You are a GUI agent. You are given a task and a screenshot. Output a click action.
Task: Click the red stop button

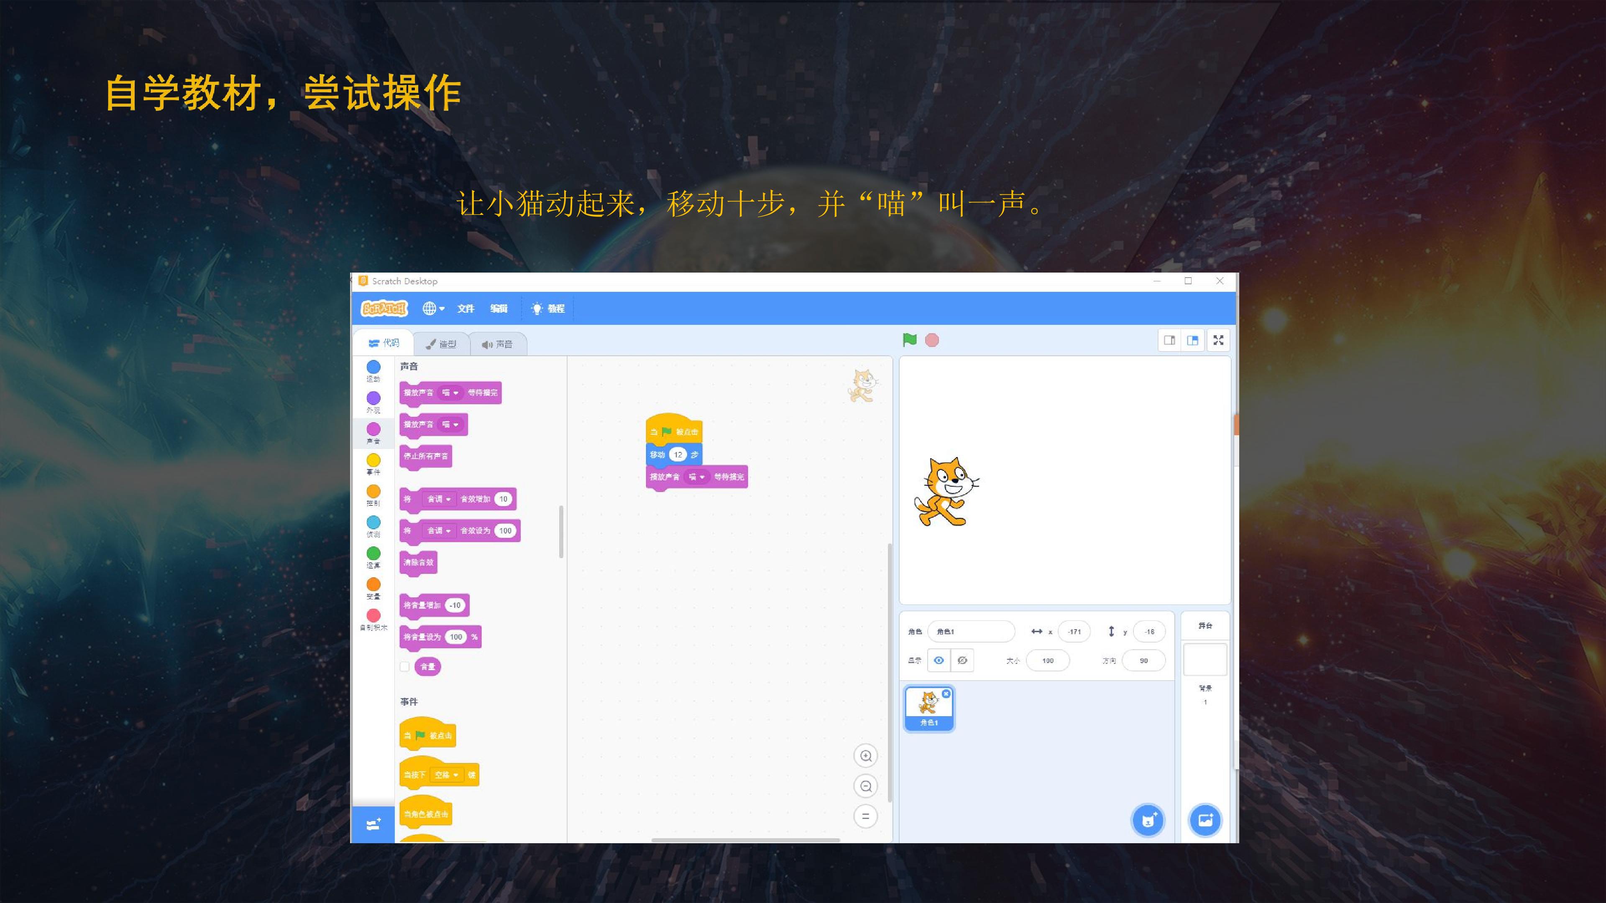(932, 339)
